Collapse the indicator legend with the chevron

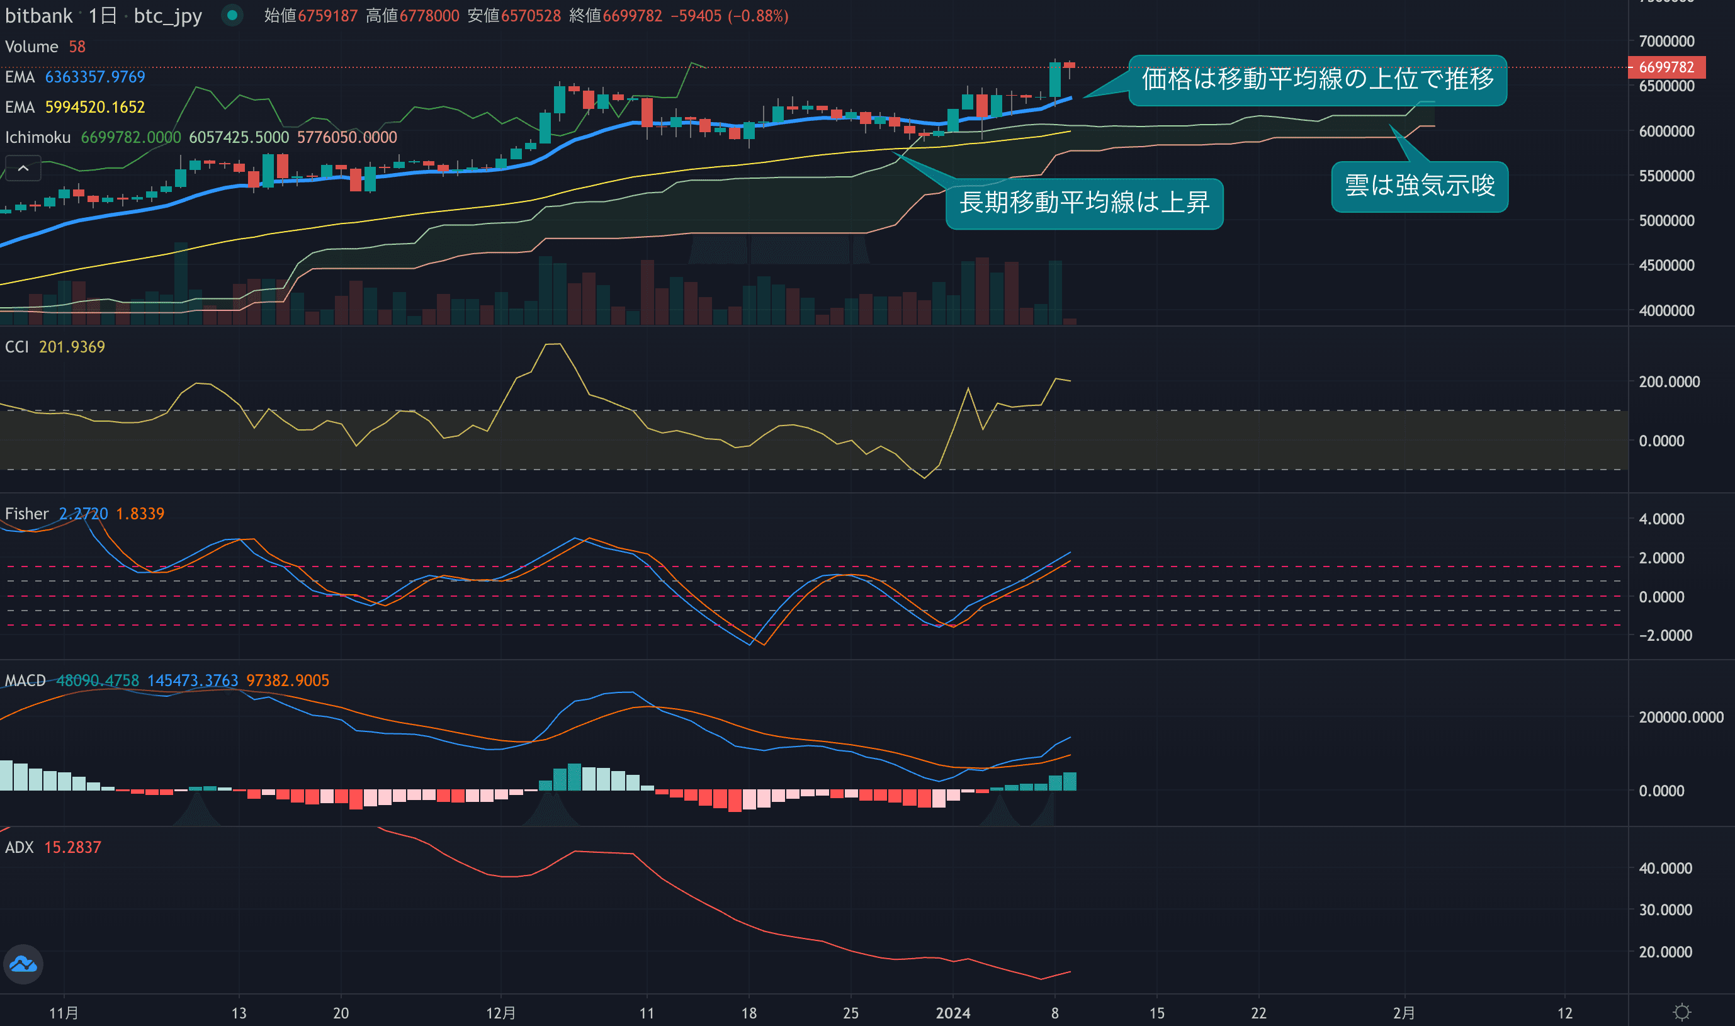[23, 168]
